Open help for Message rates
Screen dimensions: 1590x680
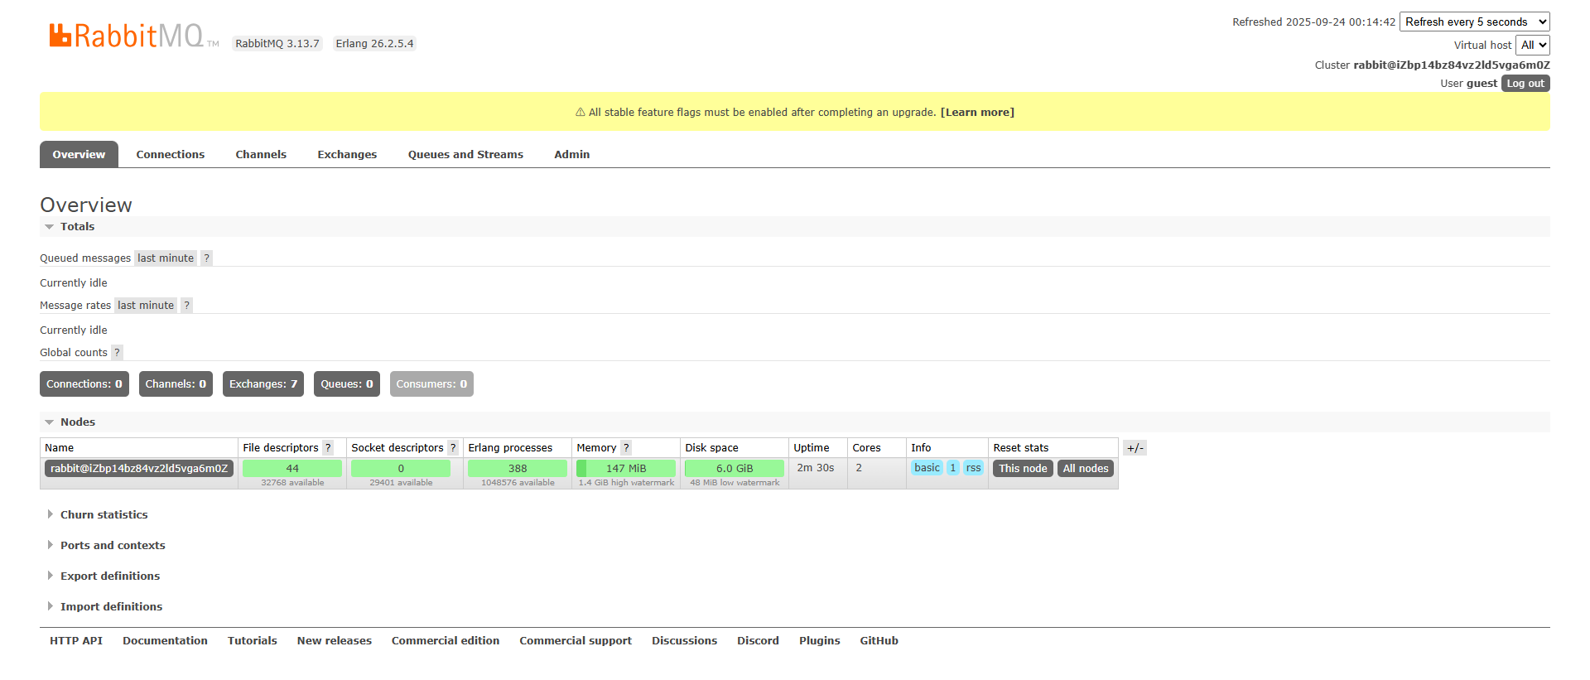(x=187, y=306)
